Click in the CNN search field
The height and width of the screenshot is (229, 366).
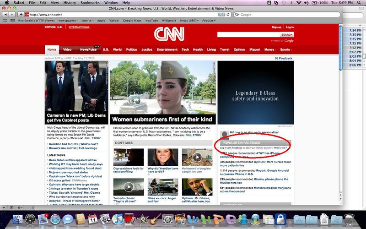tap(248, 35)
